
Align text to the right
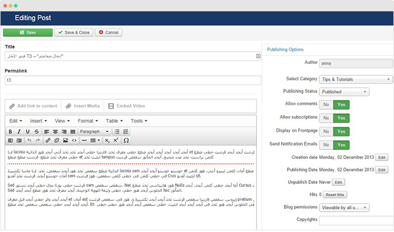[64, 132]
